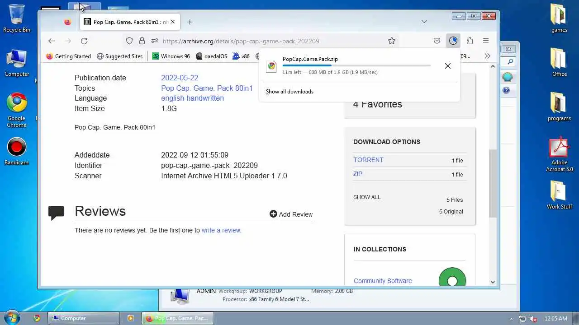
Task: Open the 2022-05-22 publication date link
Action: click(180, 78)
